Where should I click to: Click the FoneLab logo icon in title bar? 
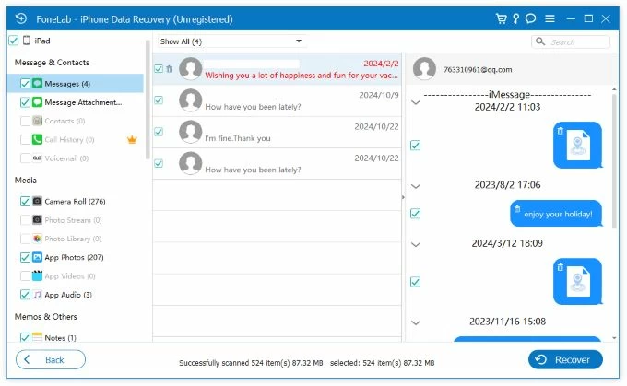[19, 18]
